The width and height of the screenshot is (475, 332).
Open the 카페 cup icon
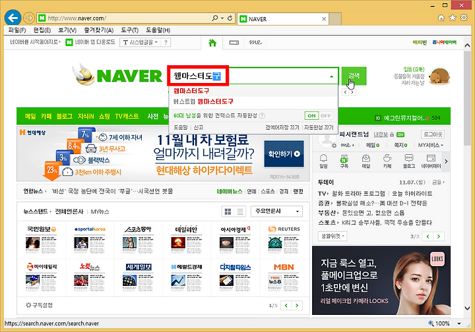click(x=387, y=161)
